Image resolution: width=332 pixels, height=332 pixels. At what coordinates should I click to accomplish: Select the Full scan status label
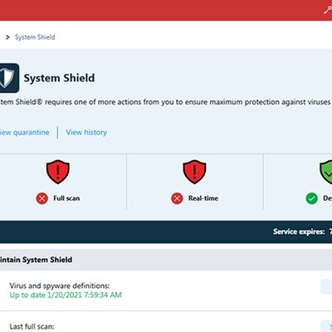point(66,198)
